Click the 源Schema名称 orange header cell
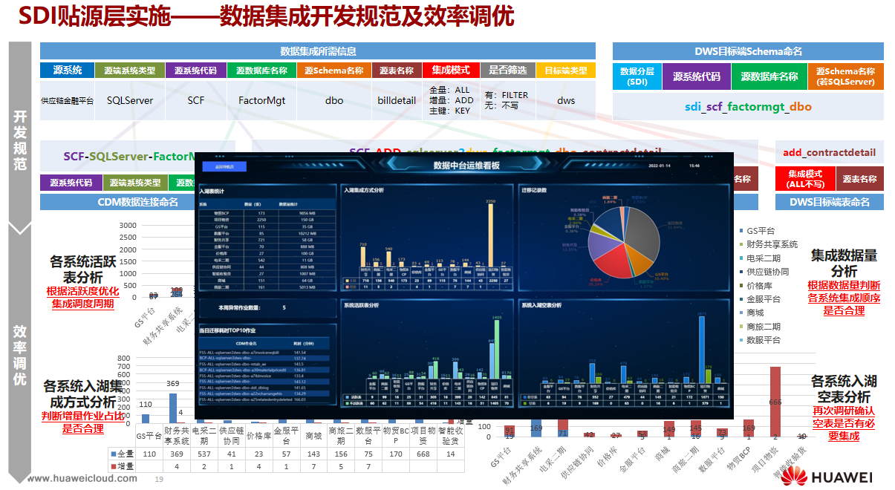Viewport: 895px width, 490px height. 334,71
